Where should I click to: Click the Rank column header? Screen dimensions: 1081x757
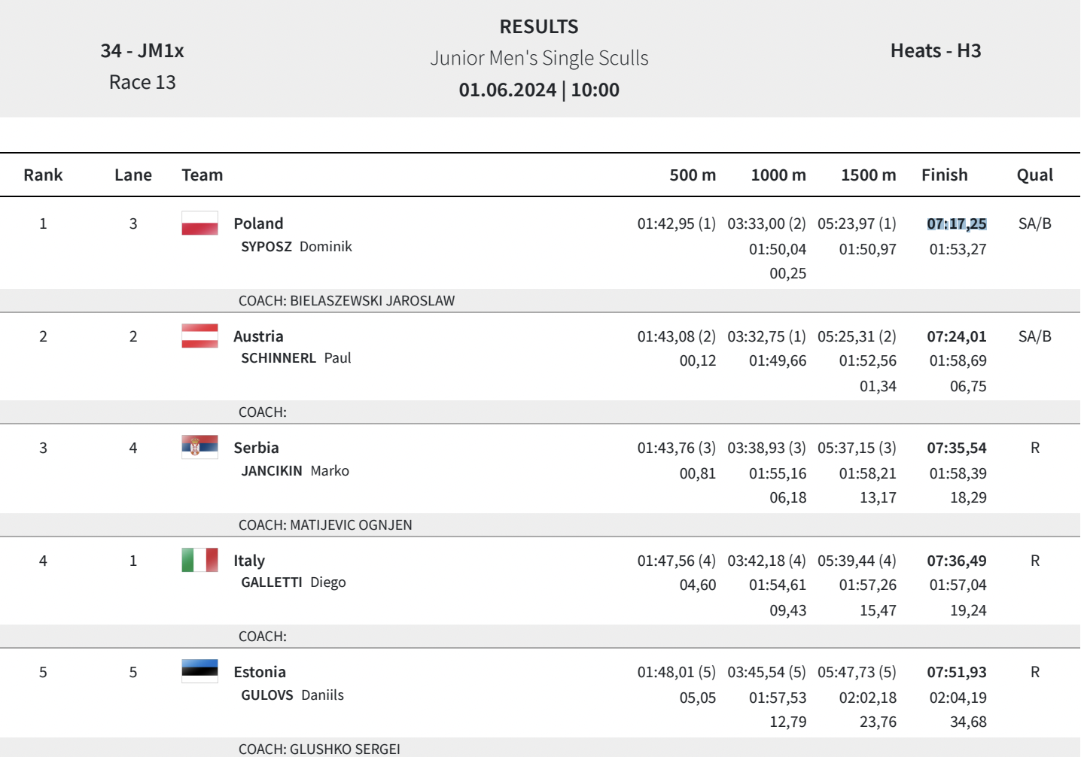coord(43,175)
